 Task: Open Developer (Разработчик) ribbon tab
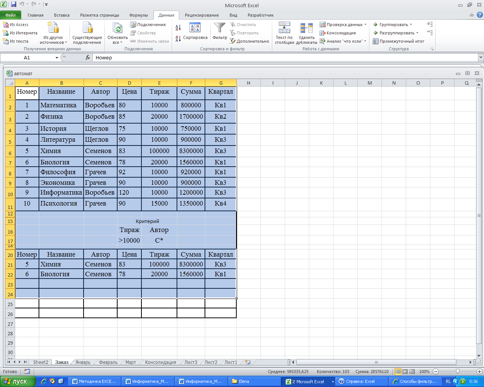pos(261,15)
